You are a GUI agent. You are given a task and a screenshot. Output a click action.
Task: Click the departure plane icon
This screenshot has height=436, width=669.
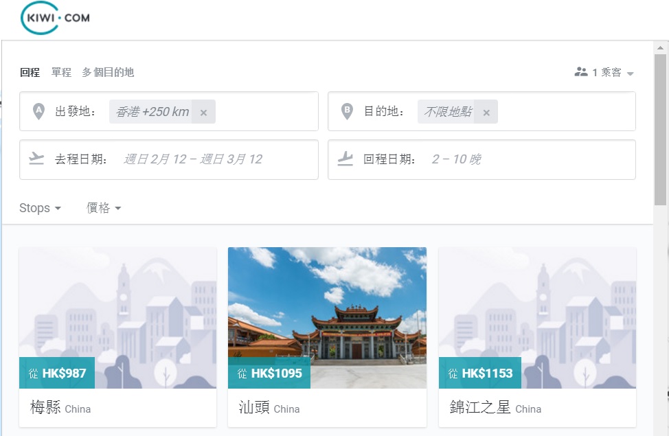tap(36, 159)
